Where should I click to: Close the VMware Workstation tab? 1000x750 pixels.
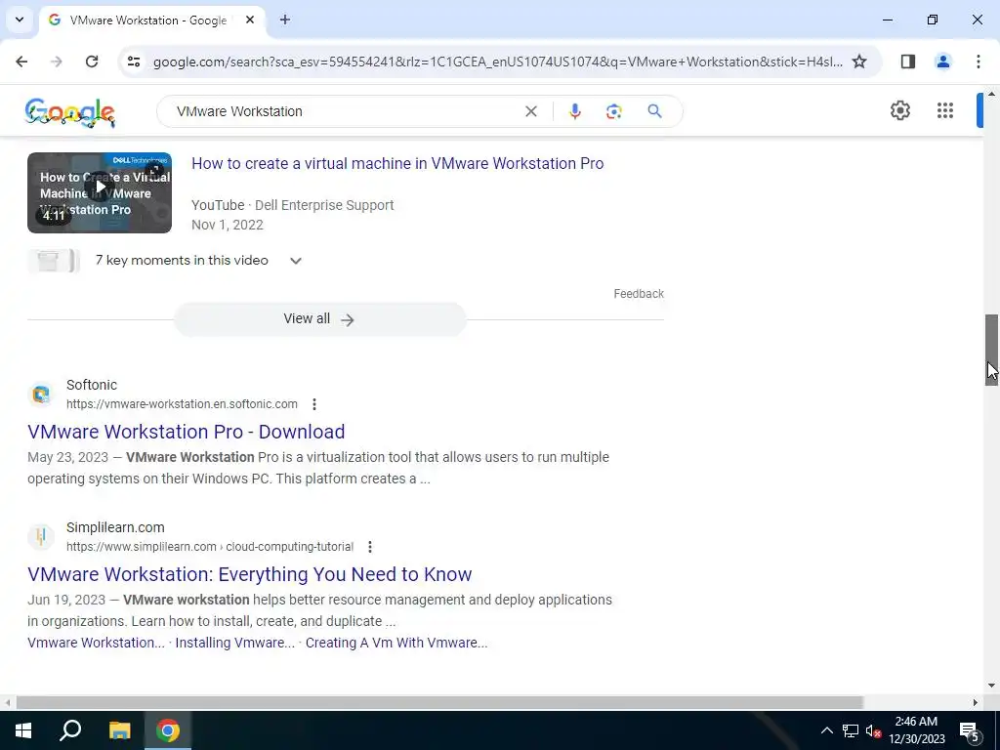pos(250,20)
